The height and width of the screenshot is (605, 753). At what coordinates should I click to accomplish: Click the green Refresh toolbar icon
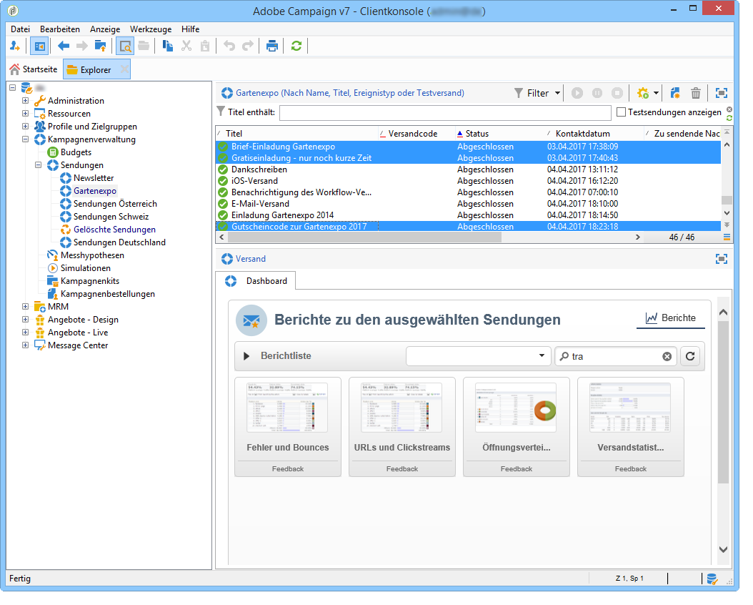(x=296, y=46)
